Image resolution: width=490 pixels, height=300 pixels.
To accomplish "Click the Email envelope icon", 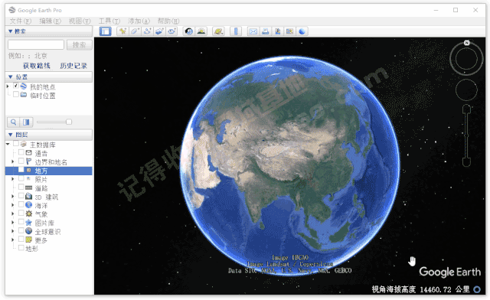I will 253,31.
